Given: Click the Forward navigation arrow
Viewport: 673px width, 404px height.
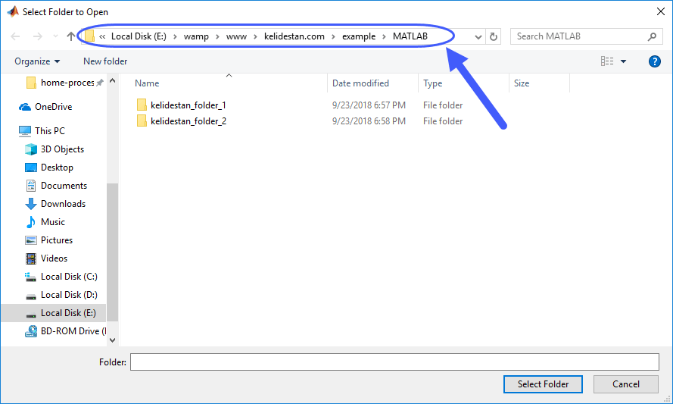Looking at the screenshot, I should (x=38, y=36).
